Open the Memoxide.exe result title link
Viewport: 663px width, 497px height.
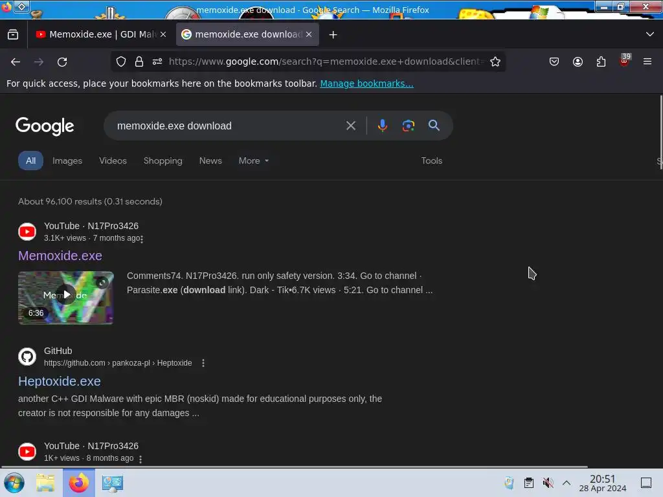pyautogui.click(x=60, y=256)
